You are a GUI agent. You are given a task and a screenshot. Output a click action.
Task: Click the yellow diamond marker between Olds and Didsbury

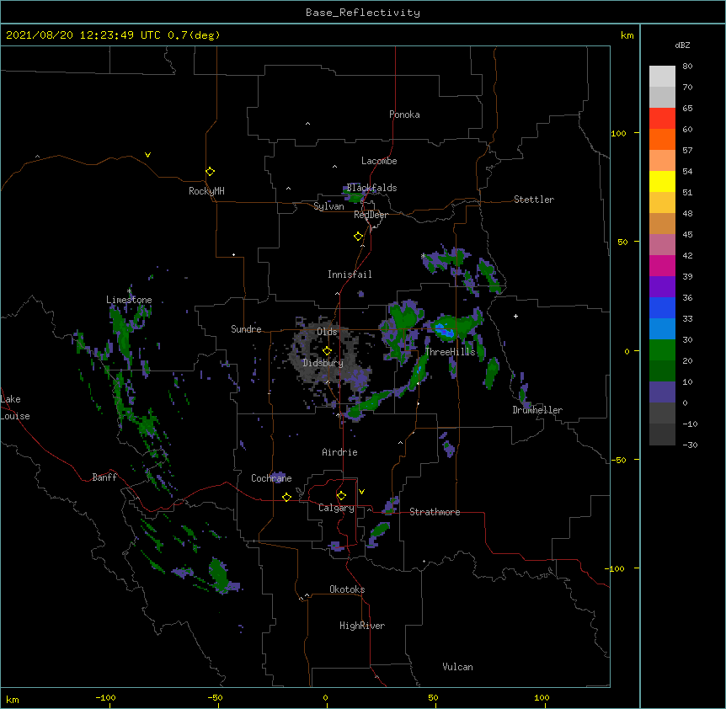pos(327,351)
